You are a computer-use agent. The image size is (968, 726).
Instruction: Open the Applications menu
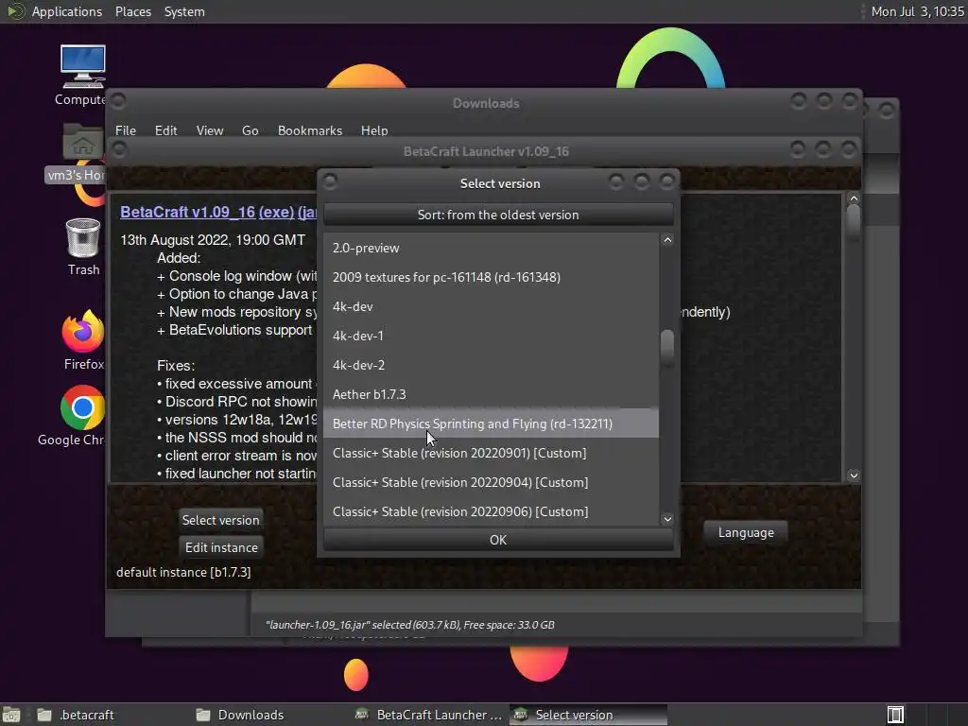67,11
